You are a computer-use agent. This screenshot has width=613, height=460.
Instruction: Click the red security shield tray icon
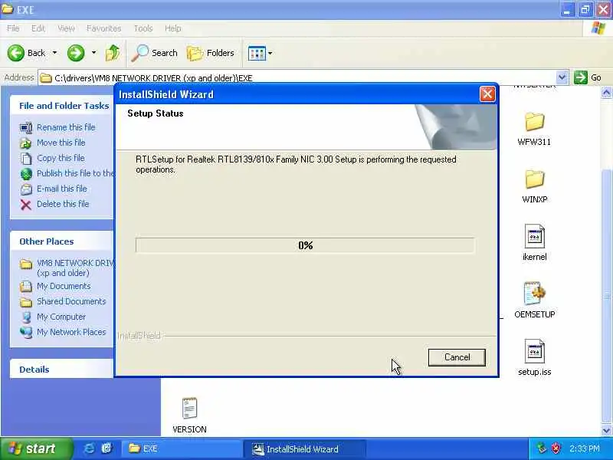tap(556, 449)
